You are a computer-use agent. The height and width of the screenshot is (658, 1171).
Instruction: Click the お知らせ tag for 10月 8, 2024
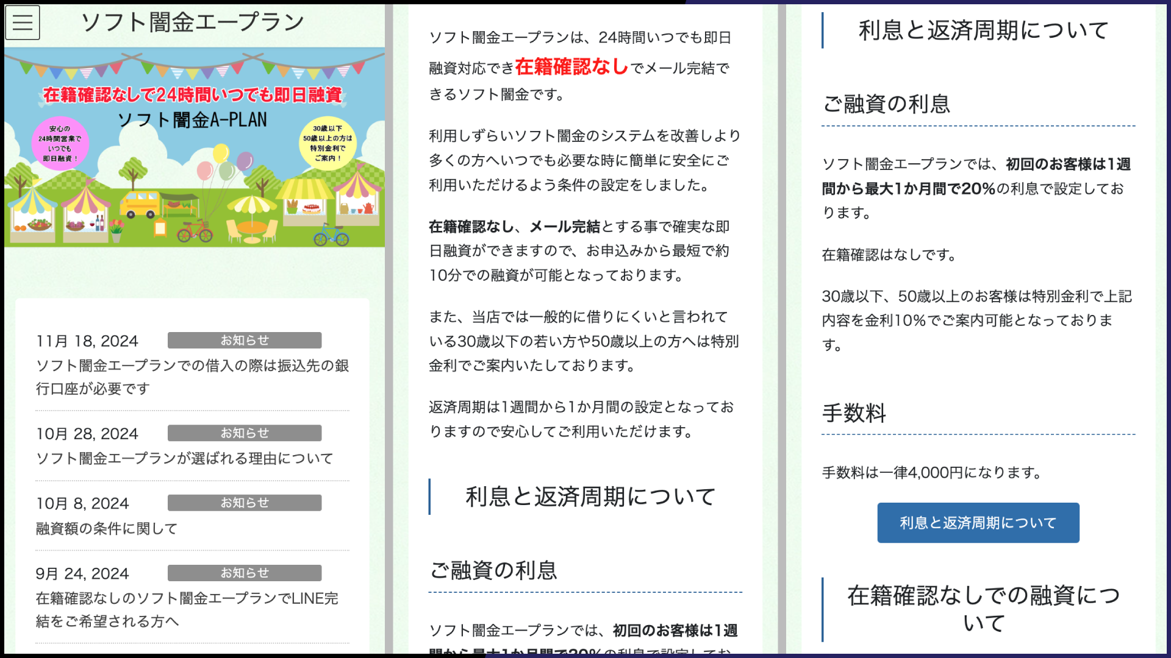[x=245, y=503]
